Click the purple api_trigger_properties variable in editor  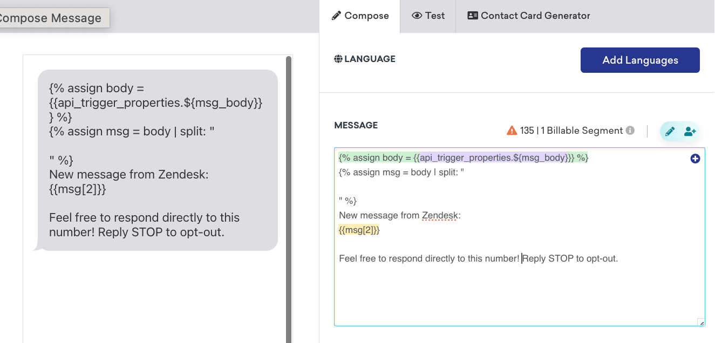[x=493, y=157]
